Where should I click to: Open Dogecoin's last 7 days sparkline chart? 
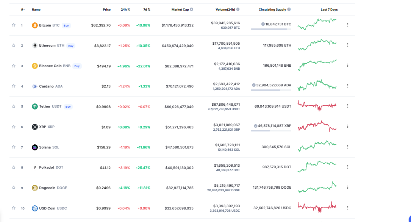tap(317, 187)
